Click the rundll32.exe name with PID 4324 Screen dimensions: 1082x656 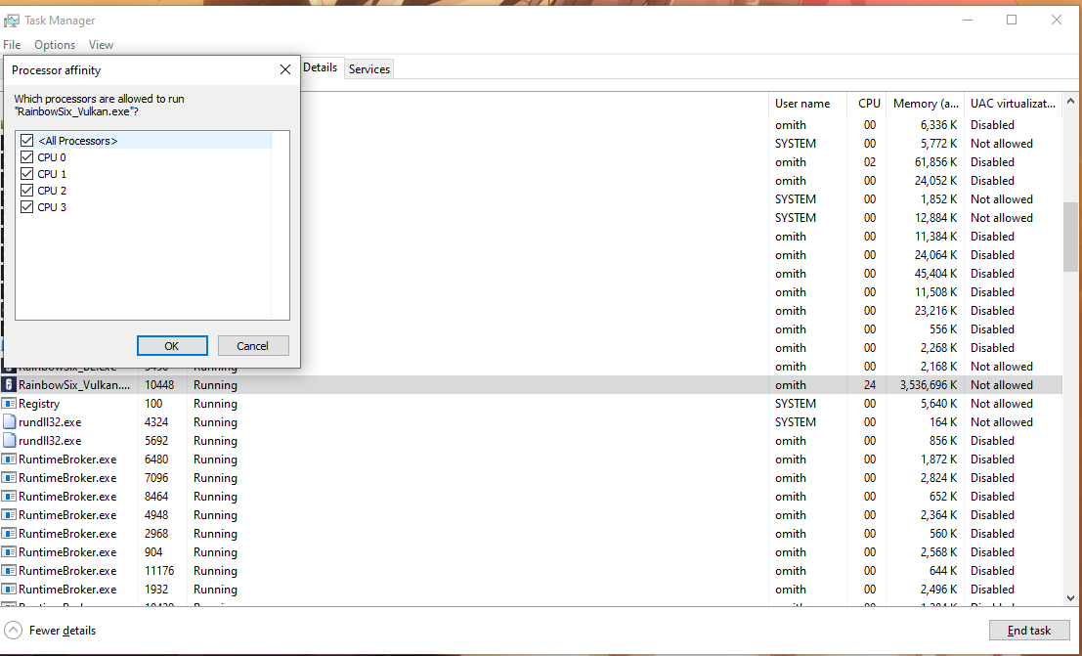(x=50, y=422)
